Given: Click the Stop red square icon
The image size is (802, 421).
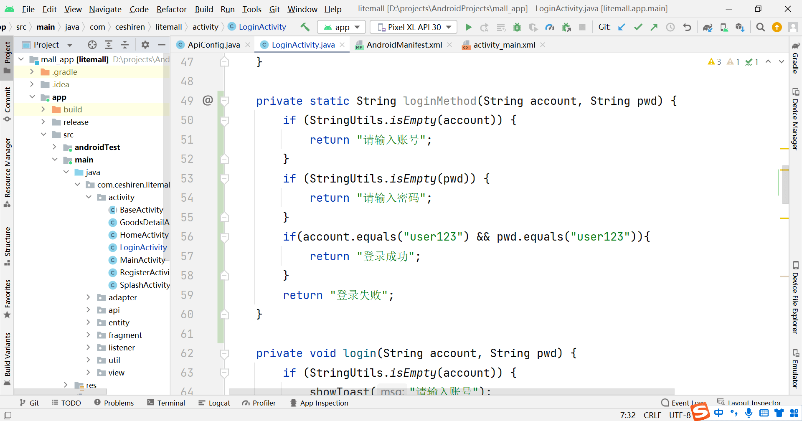Looking at the screenshot, I should (x=582, y=27).
